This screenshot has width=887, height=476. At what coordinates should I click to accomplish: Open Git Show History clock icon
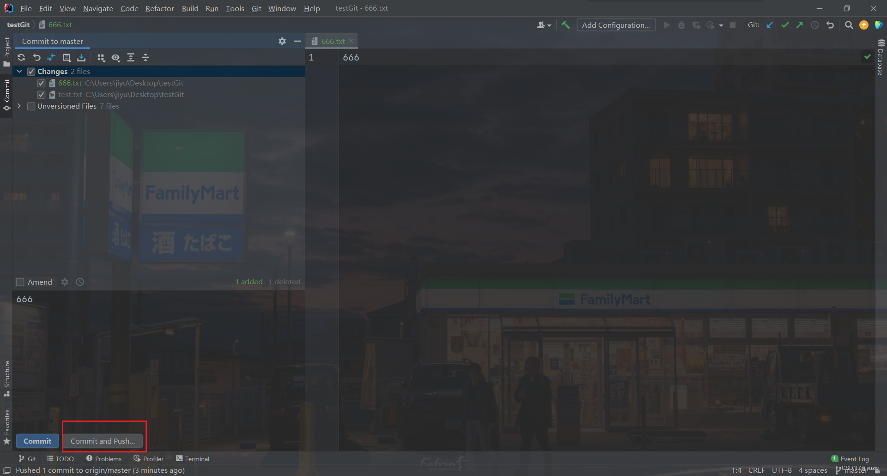pos(815,25)
